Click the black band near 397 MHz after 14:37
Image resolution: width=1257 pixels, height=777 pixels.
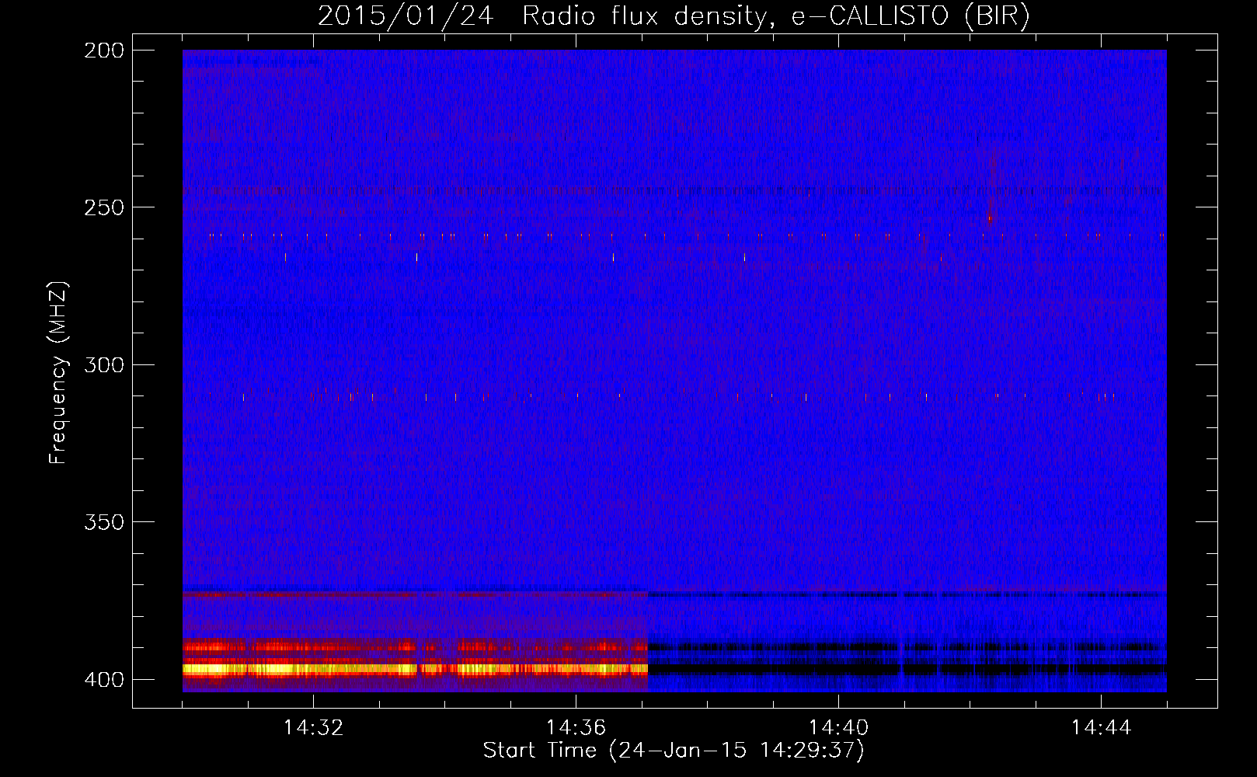[907, 668]
